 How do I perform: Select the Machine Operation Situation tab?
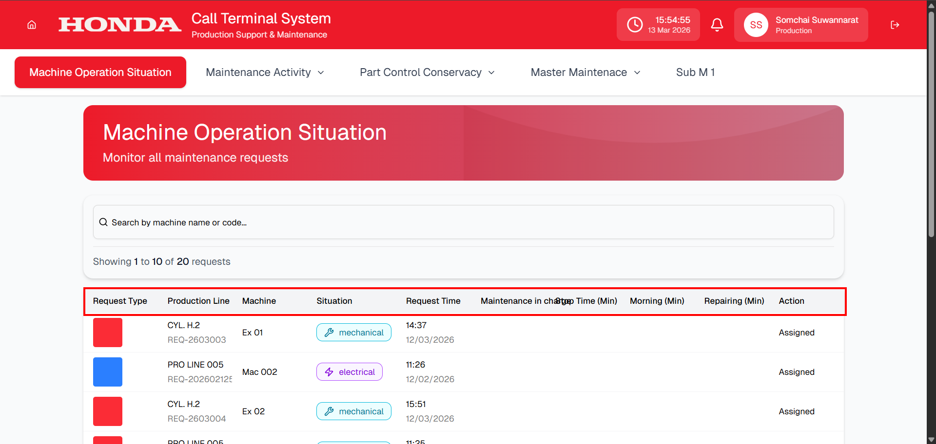point(100,73)
